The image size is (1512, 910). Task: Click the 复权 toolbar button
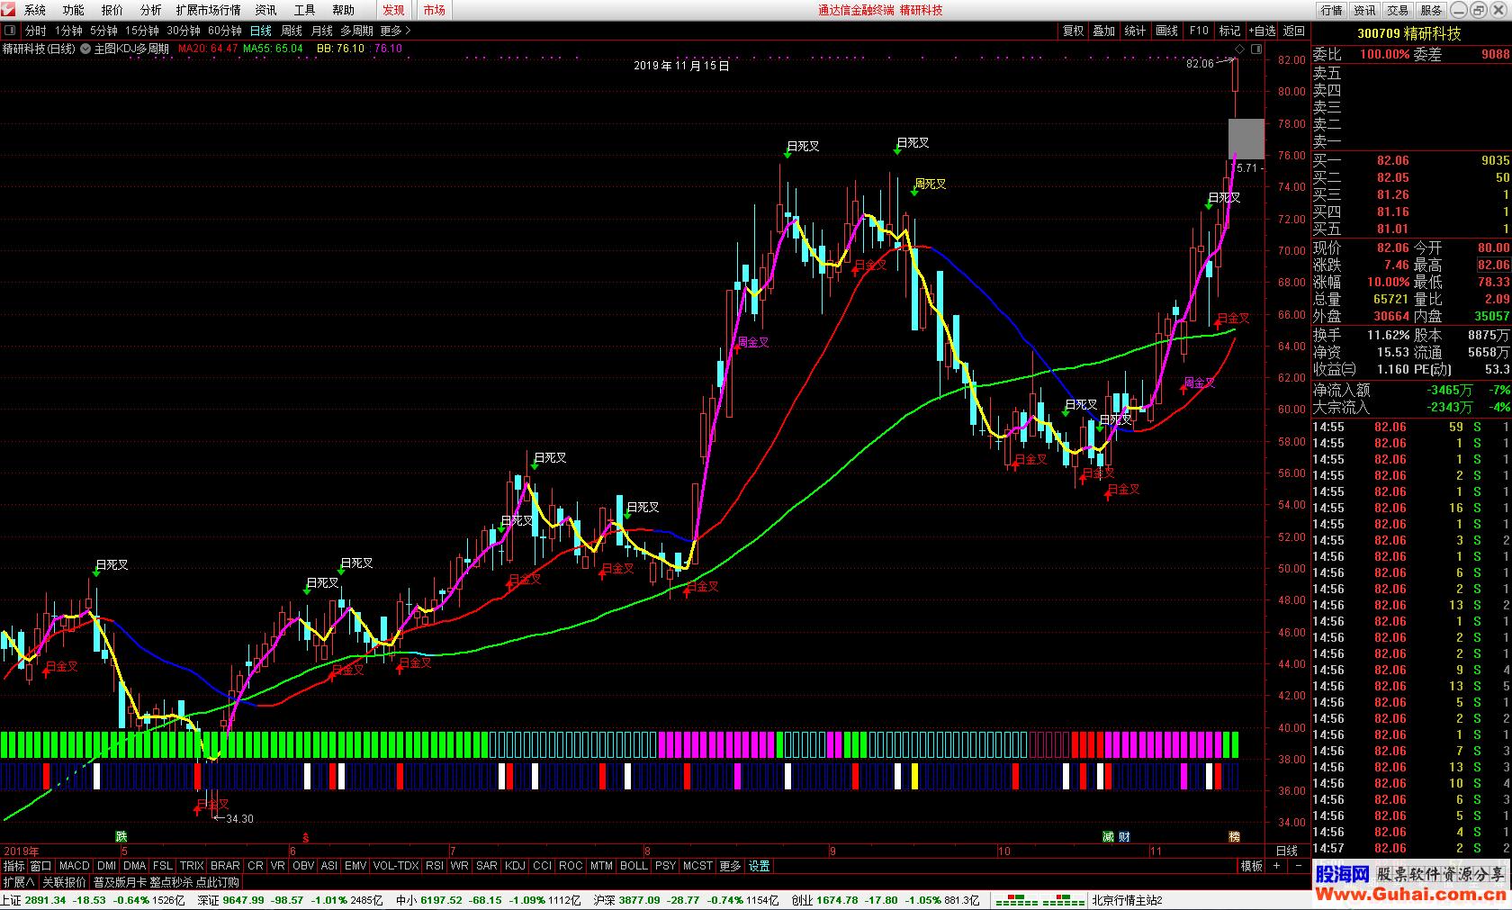(x=1074, y=31)
